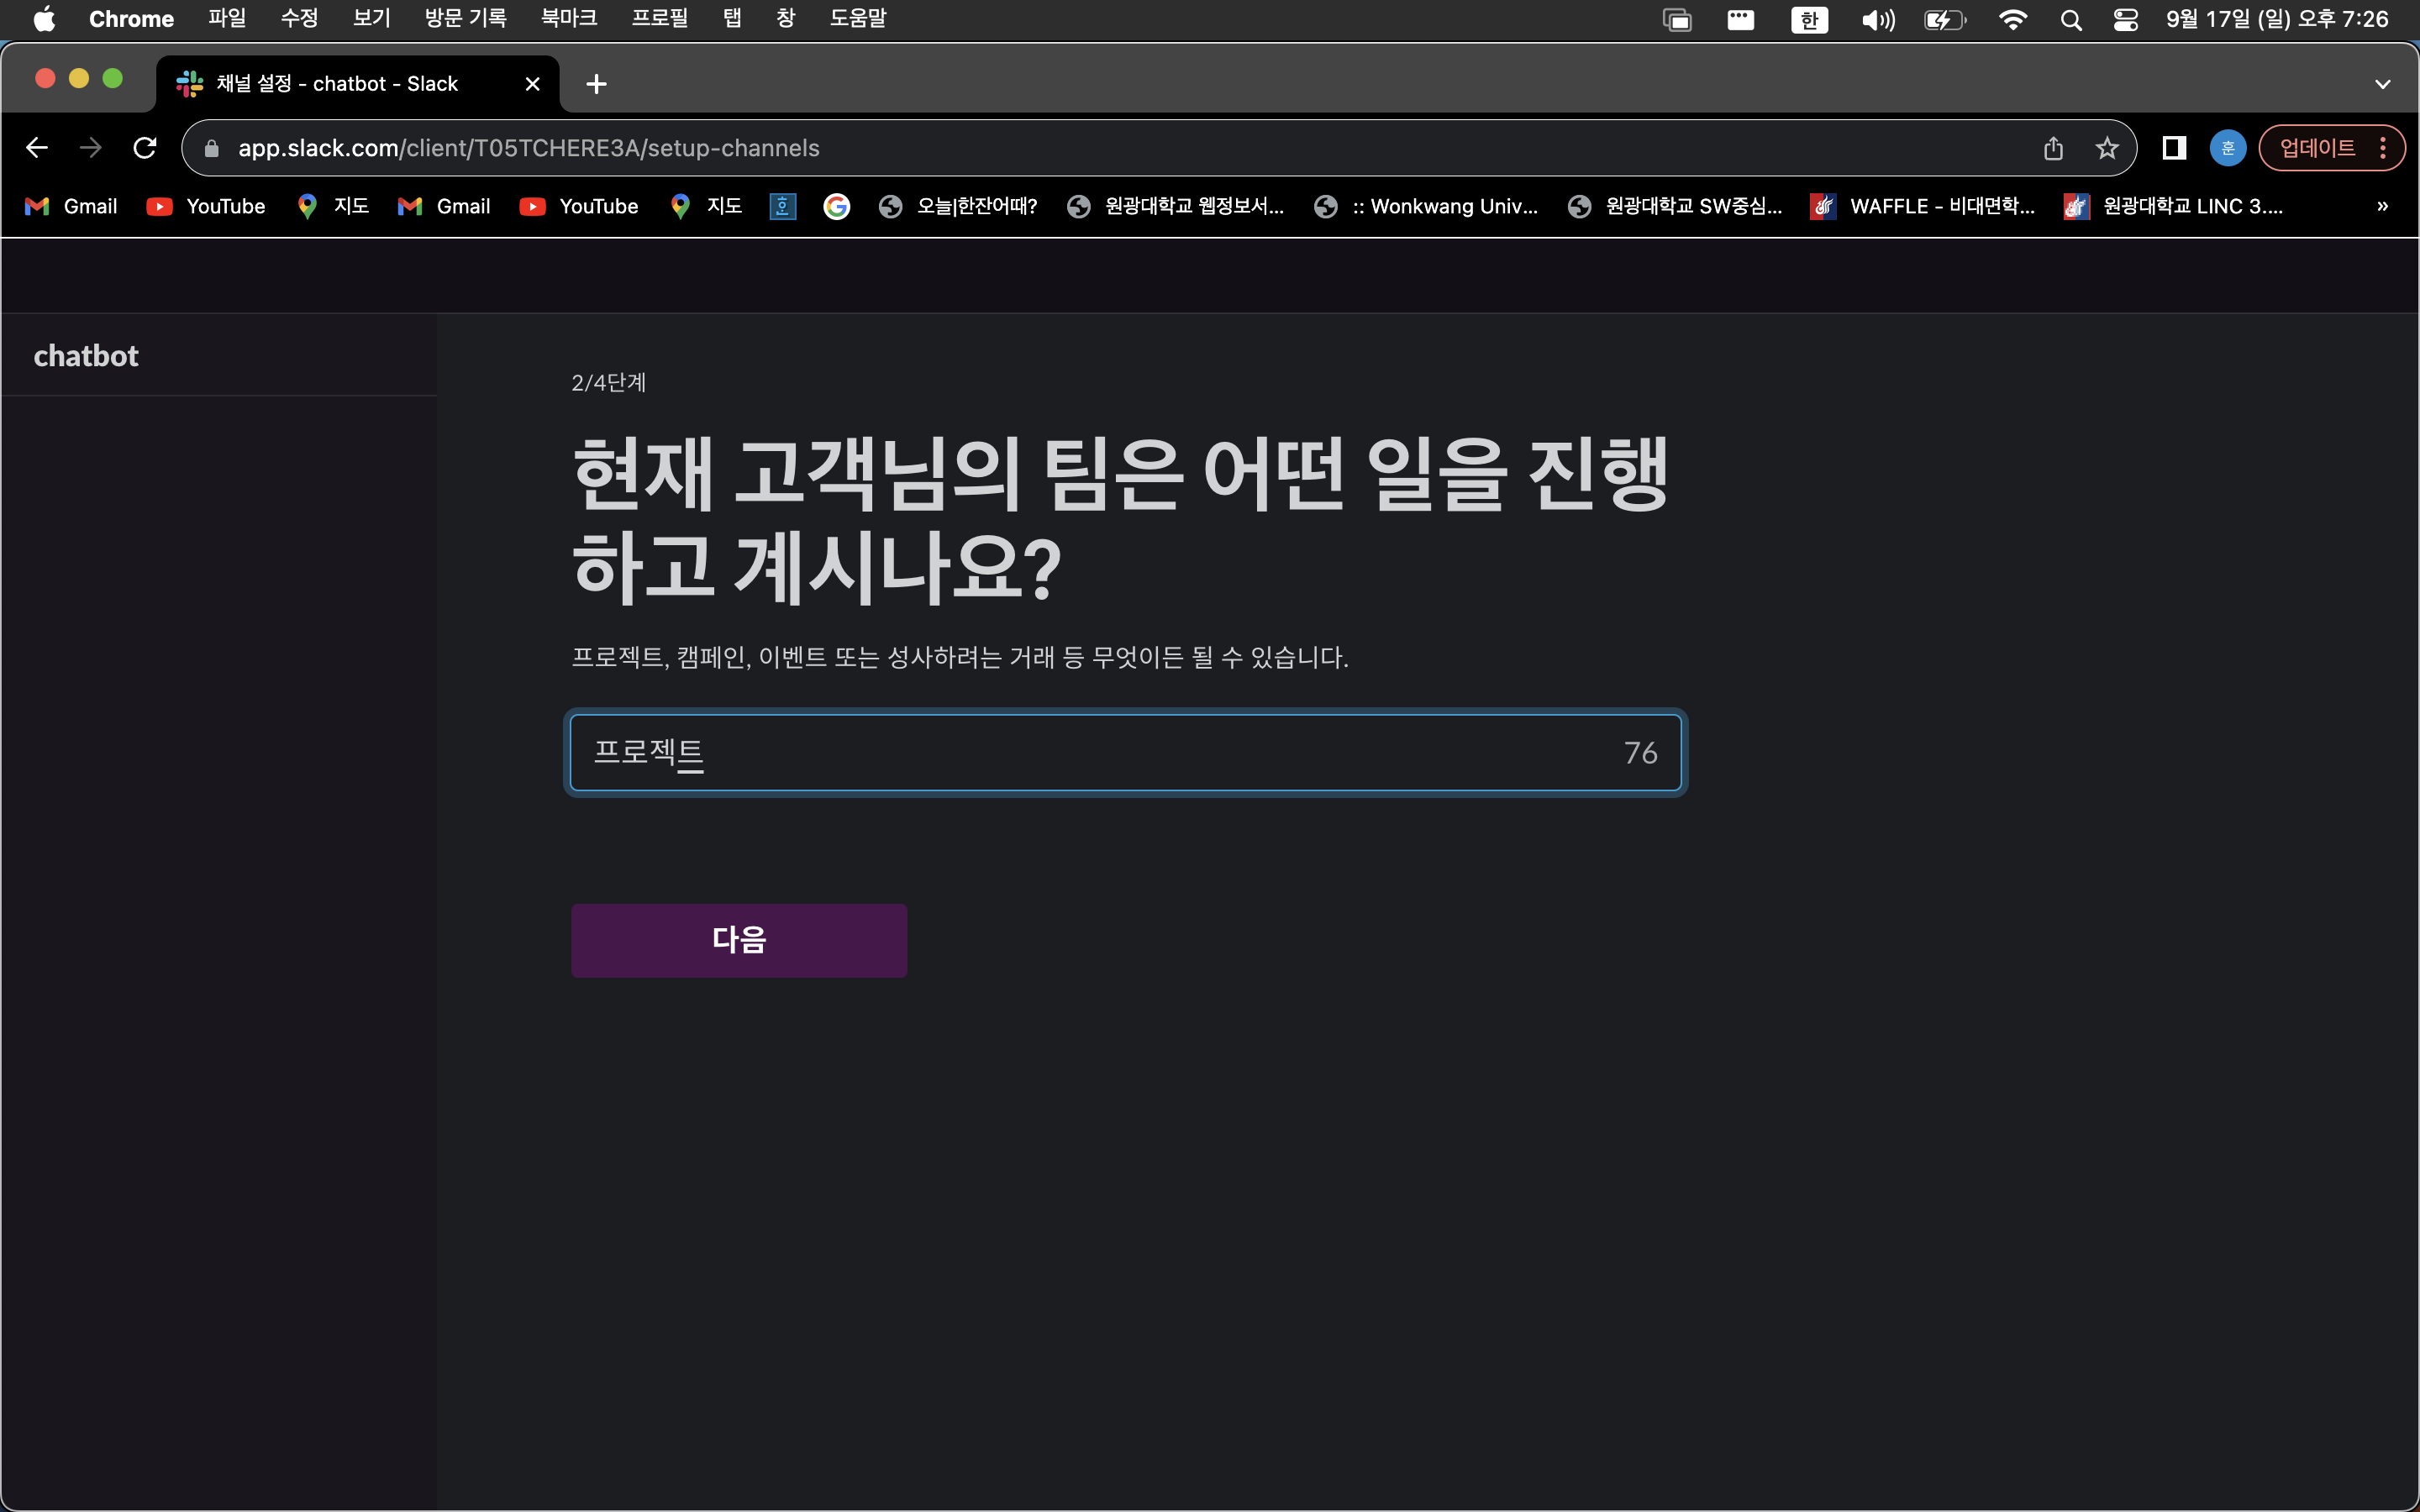The height and width of the screenshot is (1512, 2420).
Task: Click the browser forward arrow
Action: [91, 148]
